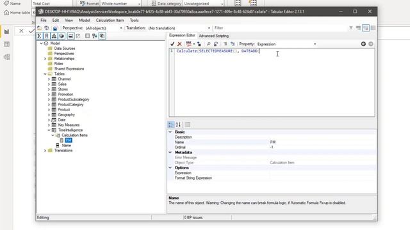The height and width of the screenshot is (230, 410).
Task: Open Power BI model view sidebar icon
Action: 7,57
